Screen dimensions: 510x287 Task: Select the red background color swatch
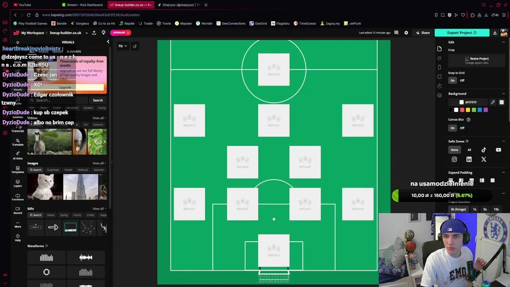[462, 110]
